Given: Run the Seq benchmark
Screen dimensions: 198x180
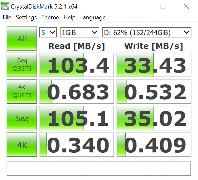Looking at the screenshot, I should [x=22, y=118].
